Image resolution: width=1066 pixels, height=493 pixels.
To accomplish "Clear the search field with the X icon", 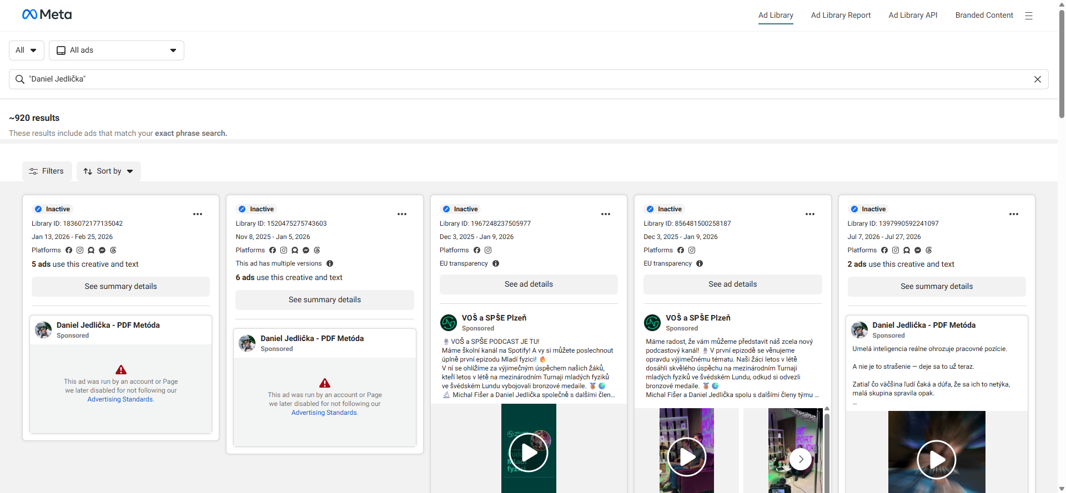I will pos(1037,79).
